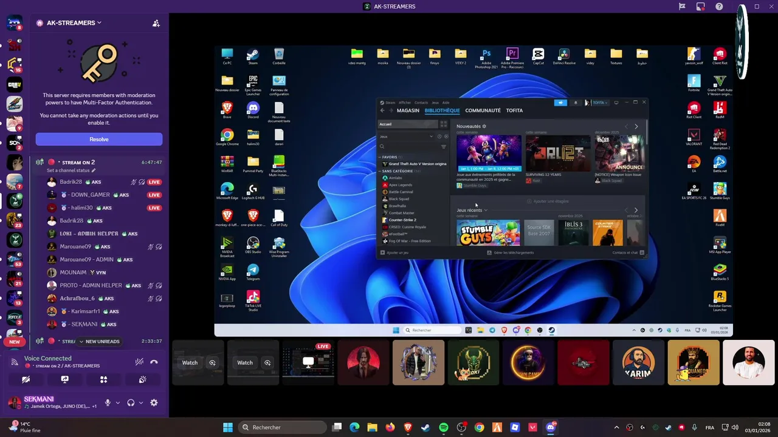Viewport: 778px width, 437px height.
Task: Open TOFITA profile tab in Steam window
Action: 514,110
